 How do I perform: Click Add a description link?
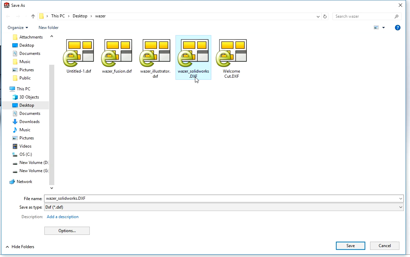[x=62, y=217]
